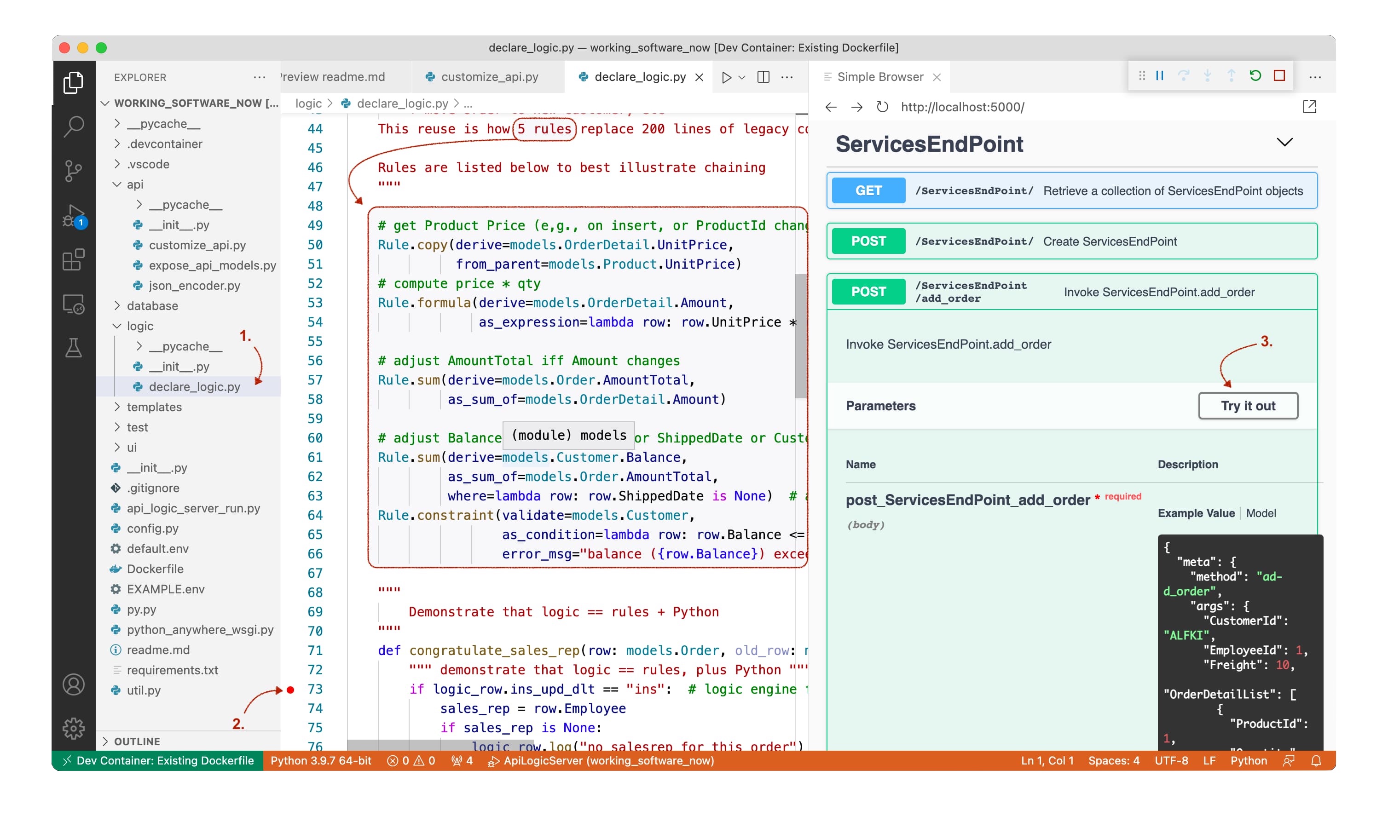The width and height of the screenshot is (1388, 839).
Task: Stop the debug session
Action: coord(1279,76)
